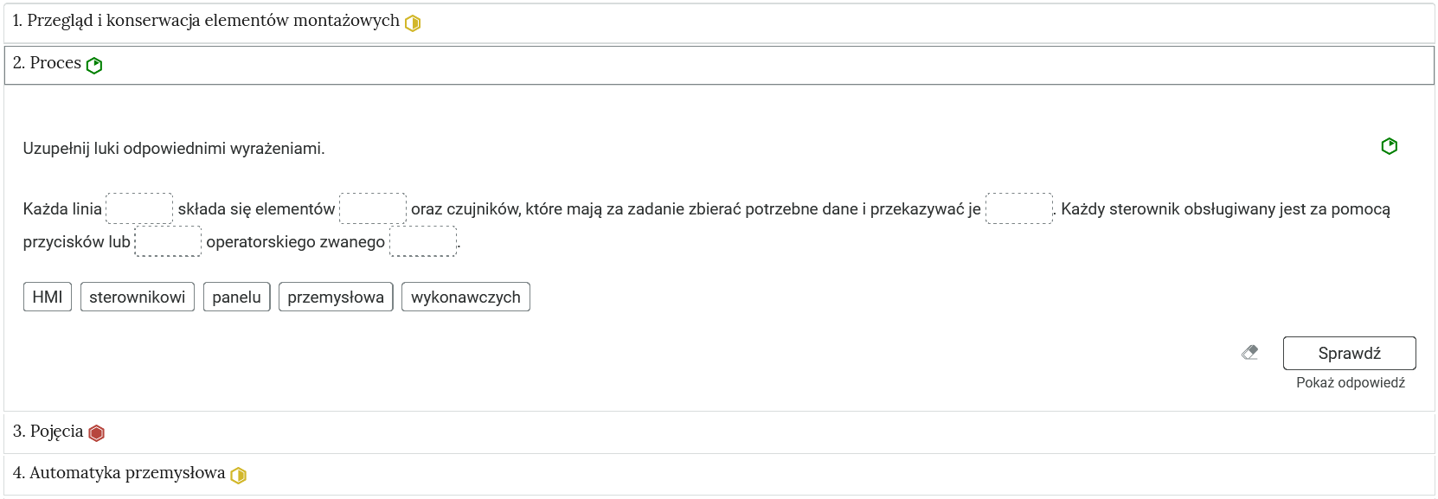Click the eraser icon to clear answers
This screenshot has height=499, width=1438.
[x=1249, y=353]
